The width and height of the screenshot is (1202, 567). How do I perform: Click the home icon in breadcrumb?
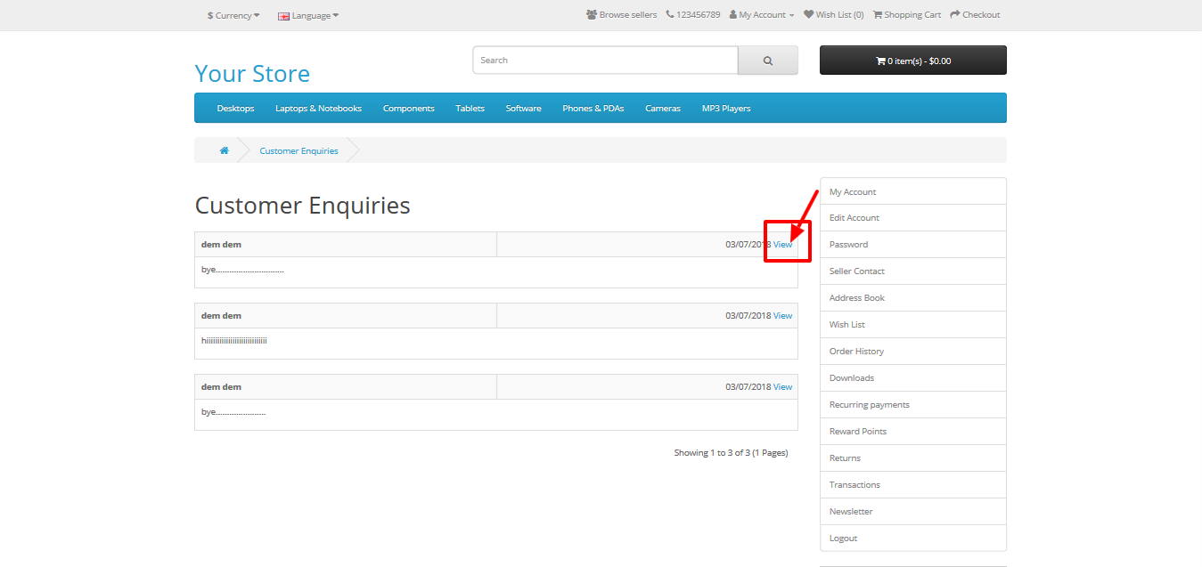pos(225,150)
